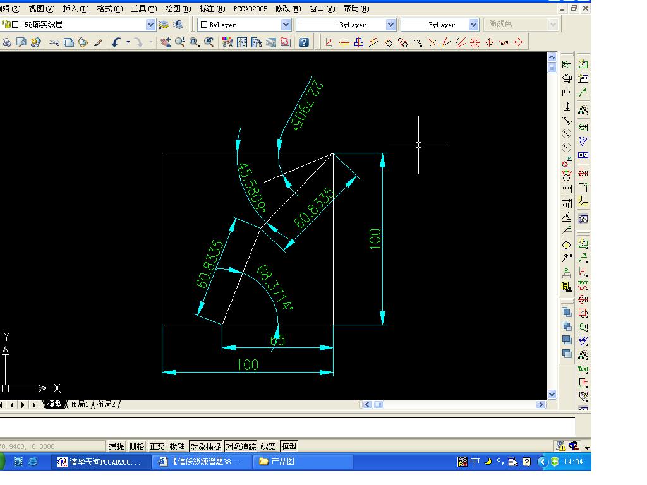Switch to the 布局1 layout tab
The image size is (647, 485).
[79, 404]
